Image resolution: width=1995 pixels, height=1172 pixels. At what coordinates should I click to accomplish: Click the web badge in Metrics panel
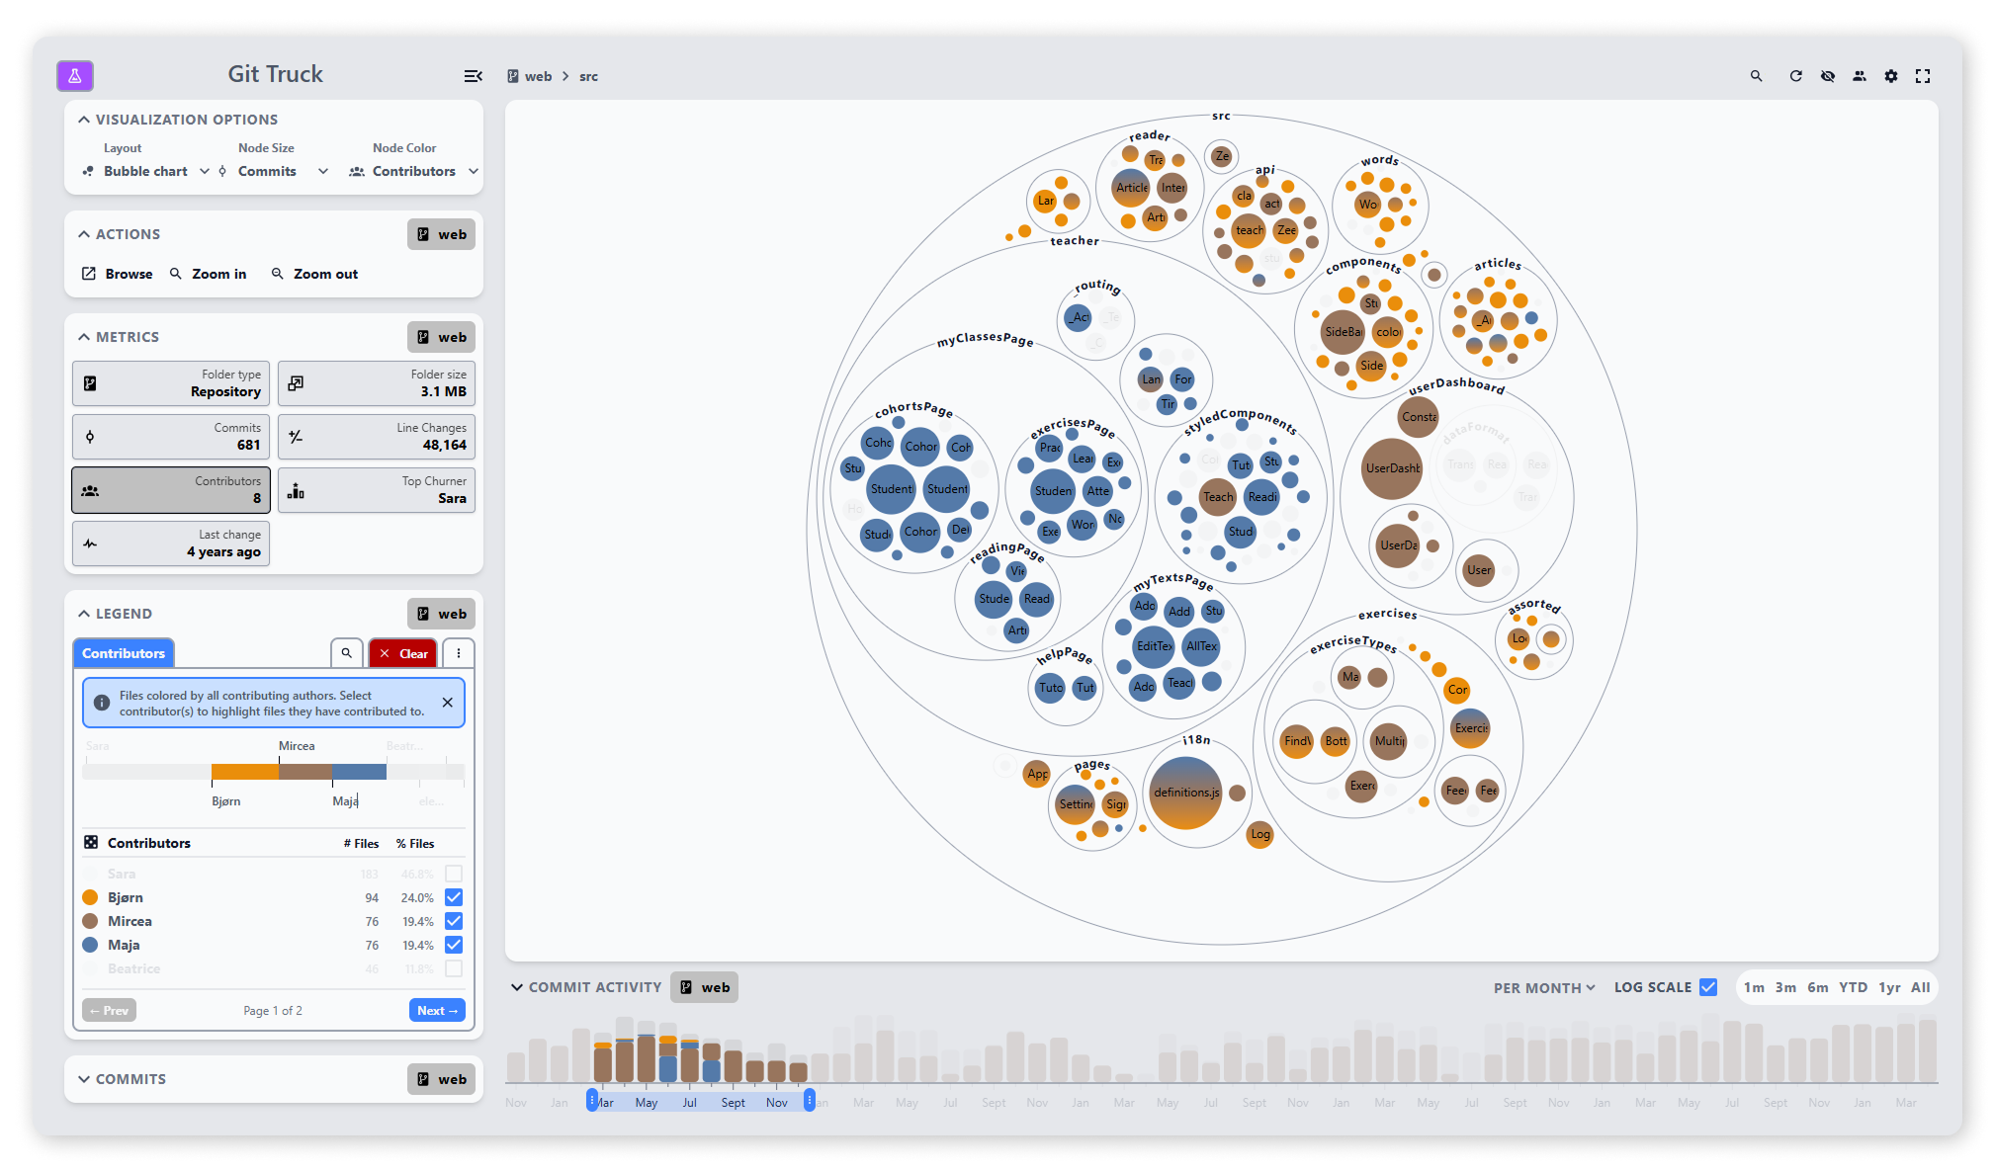click(441, 337)
